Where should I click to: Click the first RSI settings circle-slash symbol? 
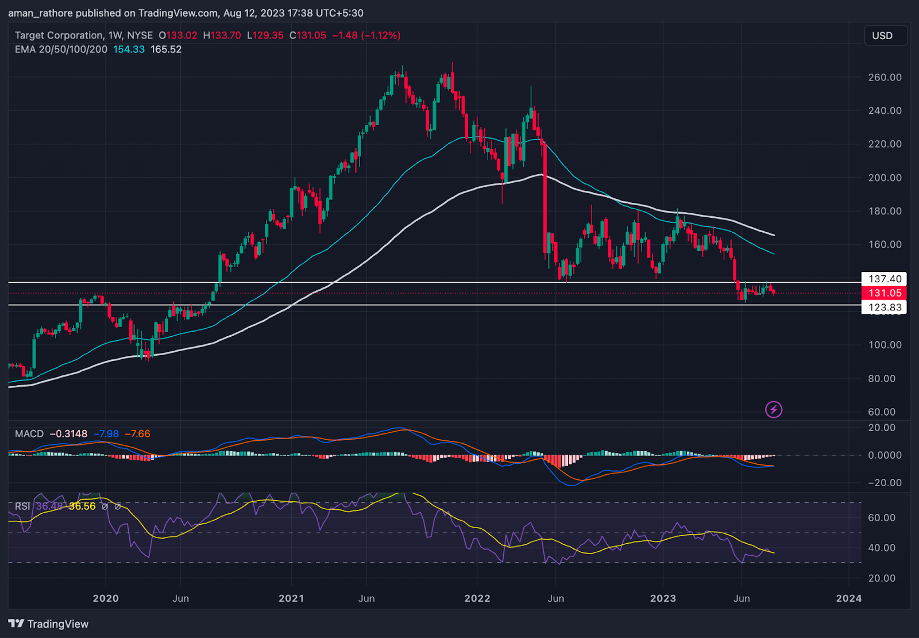pyautogui.click(x=105, y=506)
